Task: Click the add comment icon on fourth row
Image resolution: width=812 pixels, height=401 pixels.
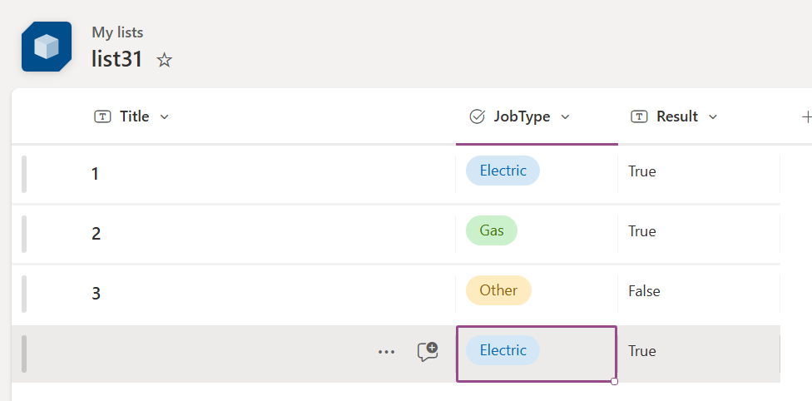Action: click(x=428, y=351)
